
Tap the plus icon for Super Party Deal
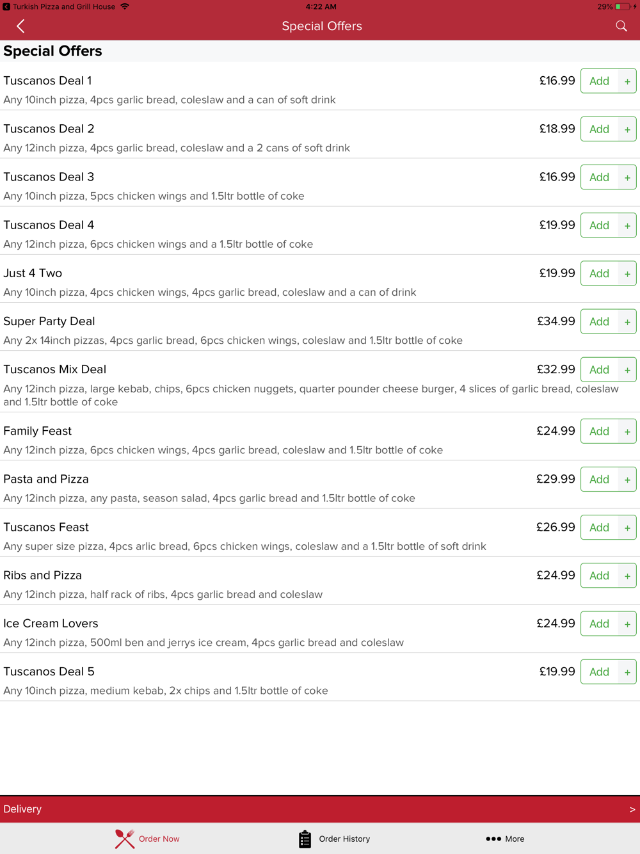pos(627,322)
